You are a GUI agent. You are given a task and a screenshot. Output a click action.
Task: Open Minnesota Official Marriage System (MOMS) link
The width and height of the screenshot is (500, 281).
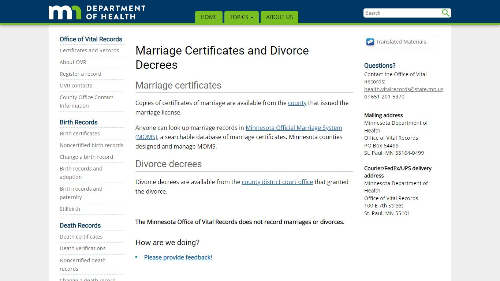[x=239, y=132]
